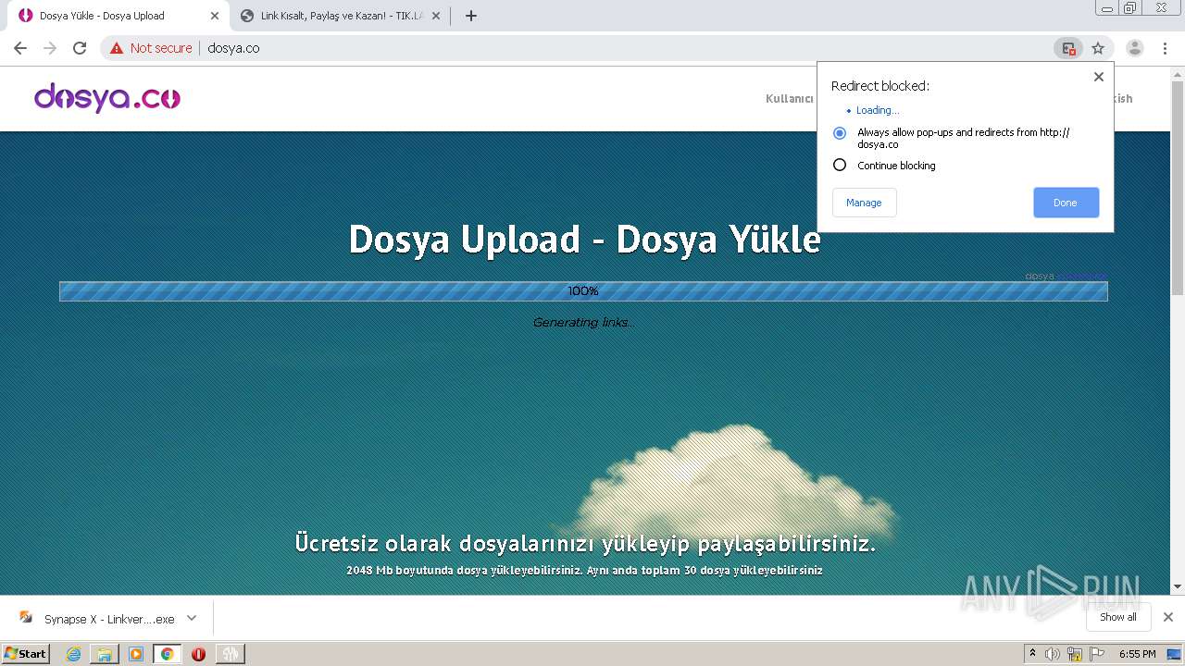Image resolution: width=1185 pixels, height=666 pixels.
Task: Click the Loading... blocked link
Action: (x=877, y=110)
